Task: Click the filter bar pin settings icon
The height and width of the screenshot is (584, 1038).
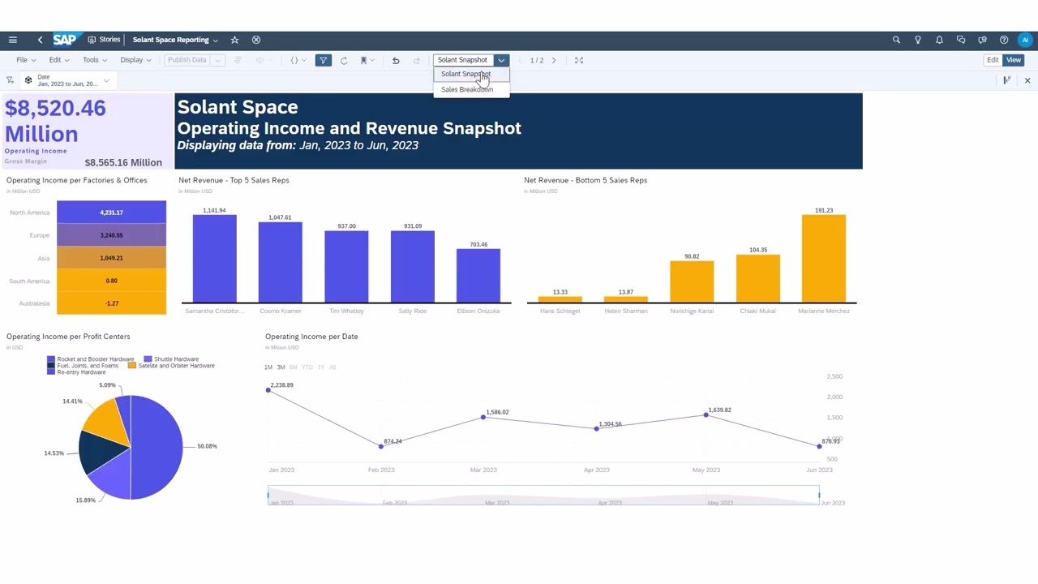Action: point(1006,80)
